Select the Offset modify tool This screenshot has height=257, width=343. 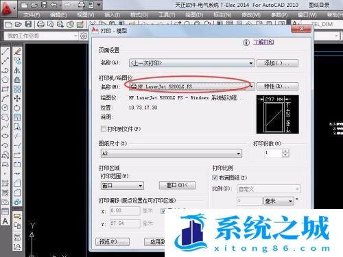point(17,79)
